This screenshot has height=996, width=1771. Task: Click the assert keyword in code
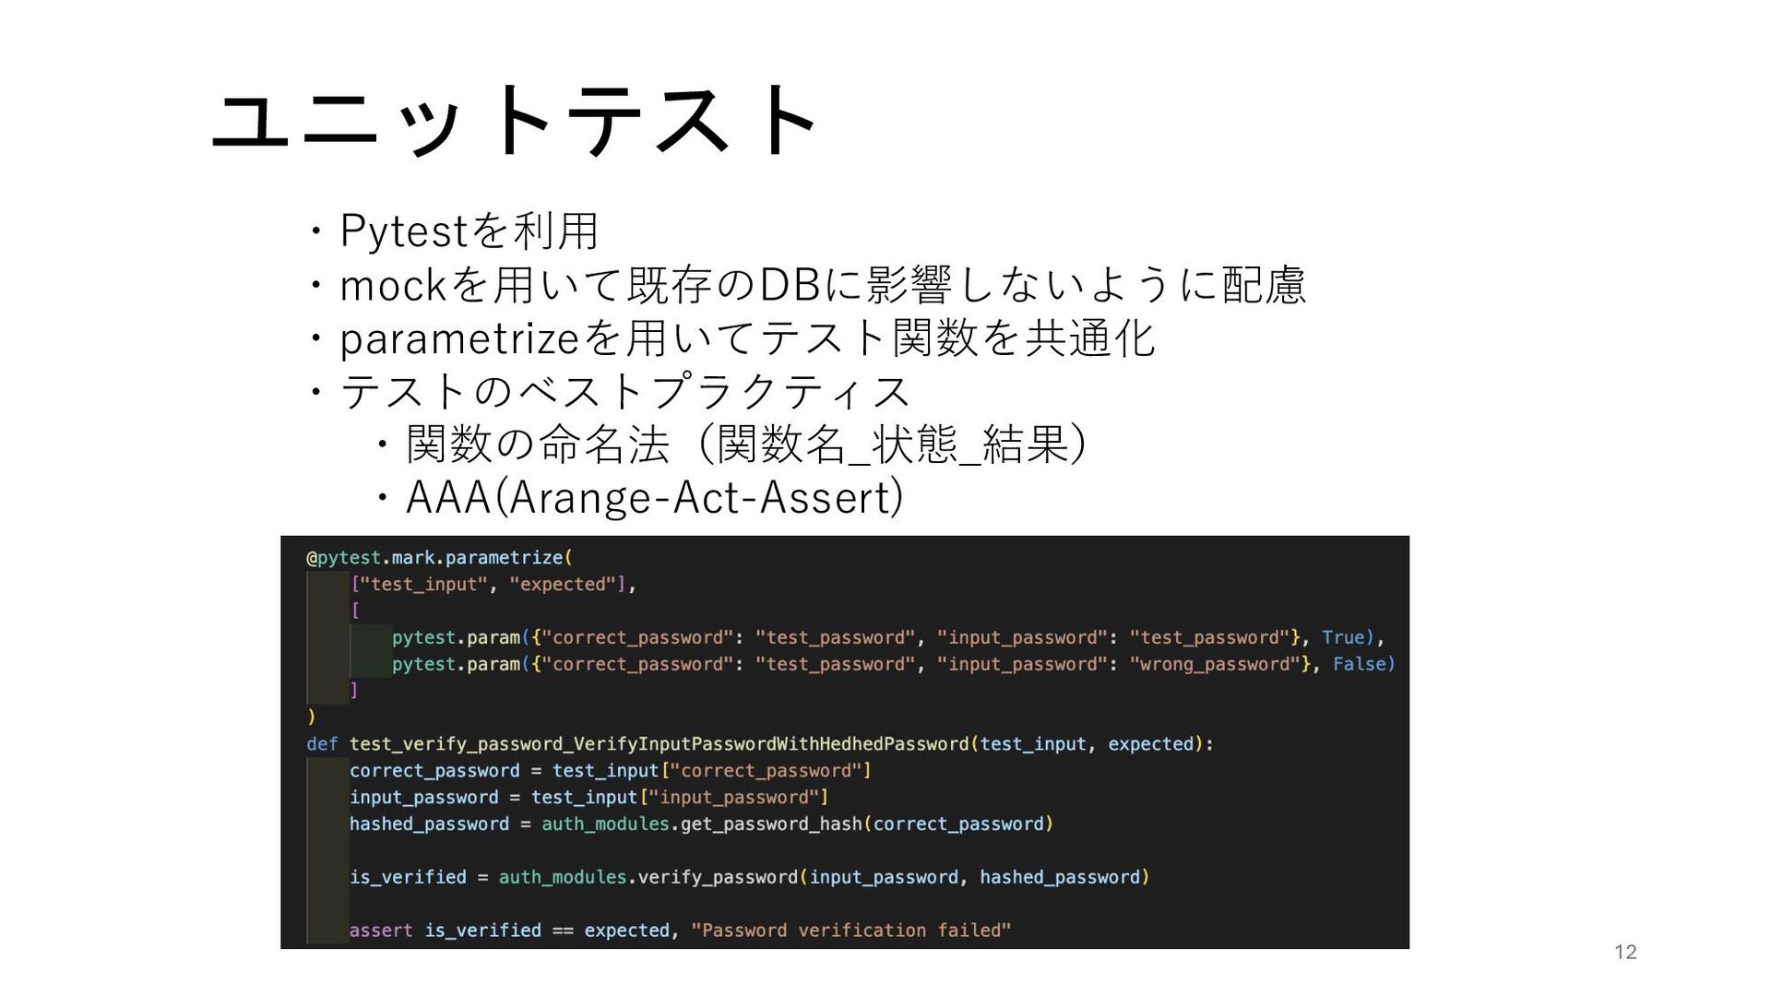point(381,931)
